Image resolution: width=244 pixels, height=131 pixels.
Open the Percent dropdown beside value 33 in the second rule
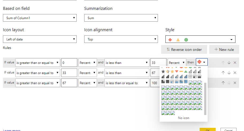point(87,73)
